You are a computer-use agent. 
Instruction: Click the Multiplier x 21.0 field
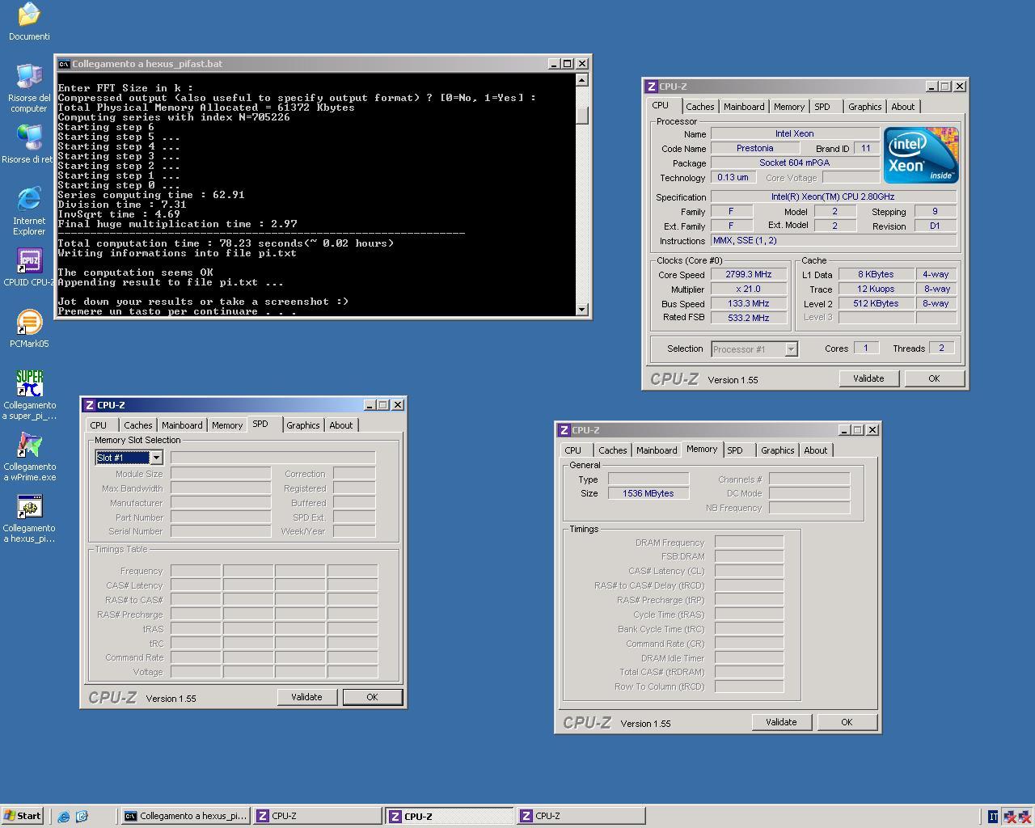(x=748, y=289)
